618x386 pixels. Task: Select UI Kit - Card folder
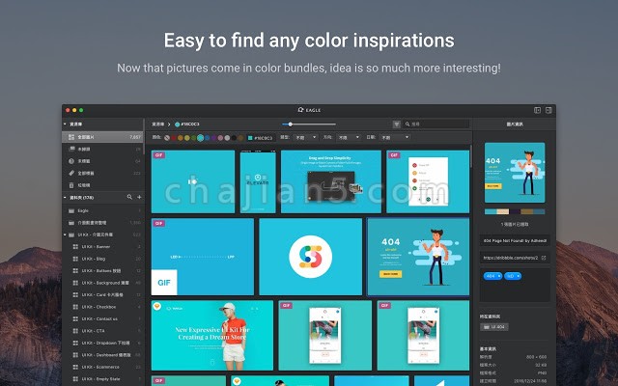pyautogui.click(x=103, y=295)
